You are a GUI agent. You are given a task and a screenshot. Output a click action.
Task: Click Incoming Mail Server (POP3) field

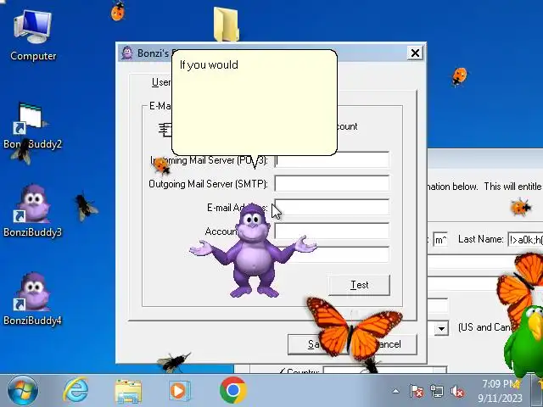click(x=332, y=160)
